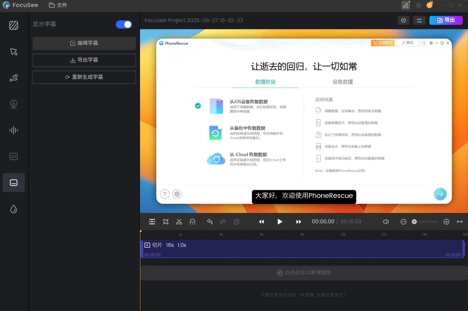This screenshot has height=311, width=468.
Task: Open the 文件 menu
Action: (58, 5)
